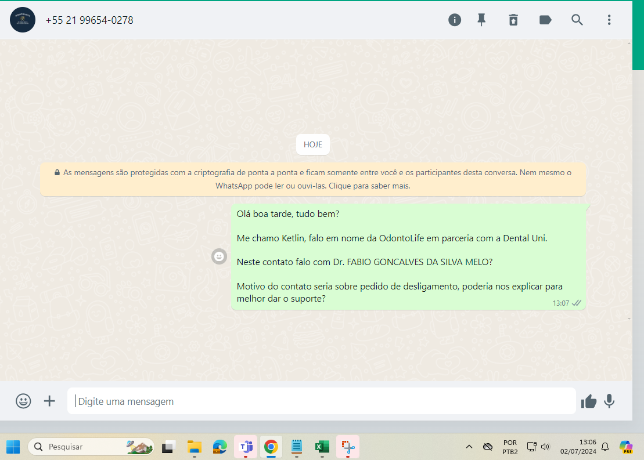644x460 pixels.
Task: Click the taskbar Pesquisar search box
Action: point(91,447)
